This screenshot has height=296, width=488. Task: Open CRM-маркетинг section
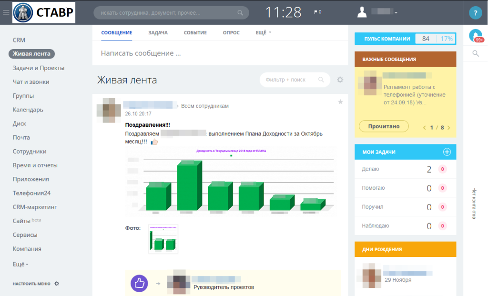pos(34,207)
